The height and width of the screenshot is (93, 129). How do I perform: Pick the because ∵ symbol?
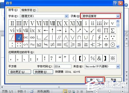click(112, 37)
